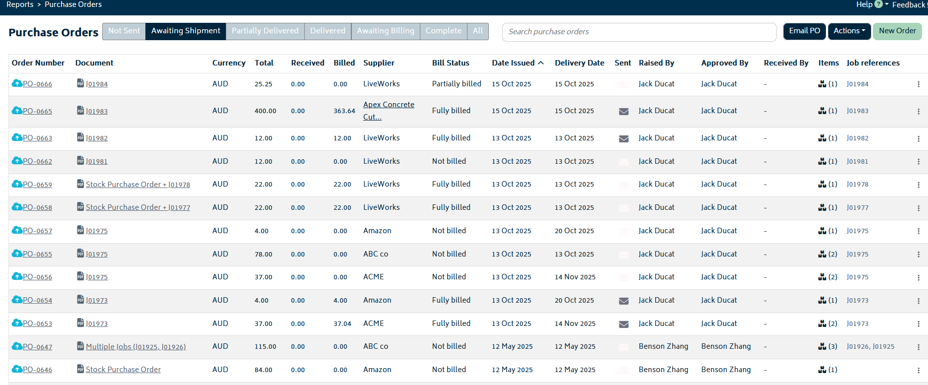Open the PDF icon for J01983 document
Viewport: 928px width, 385px height.
[80, 110]
